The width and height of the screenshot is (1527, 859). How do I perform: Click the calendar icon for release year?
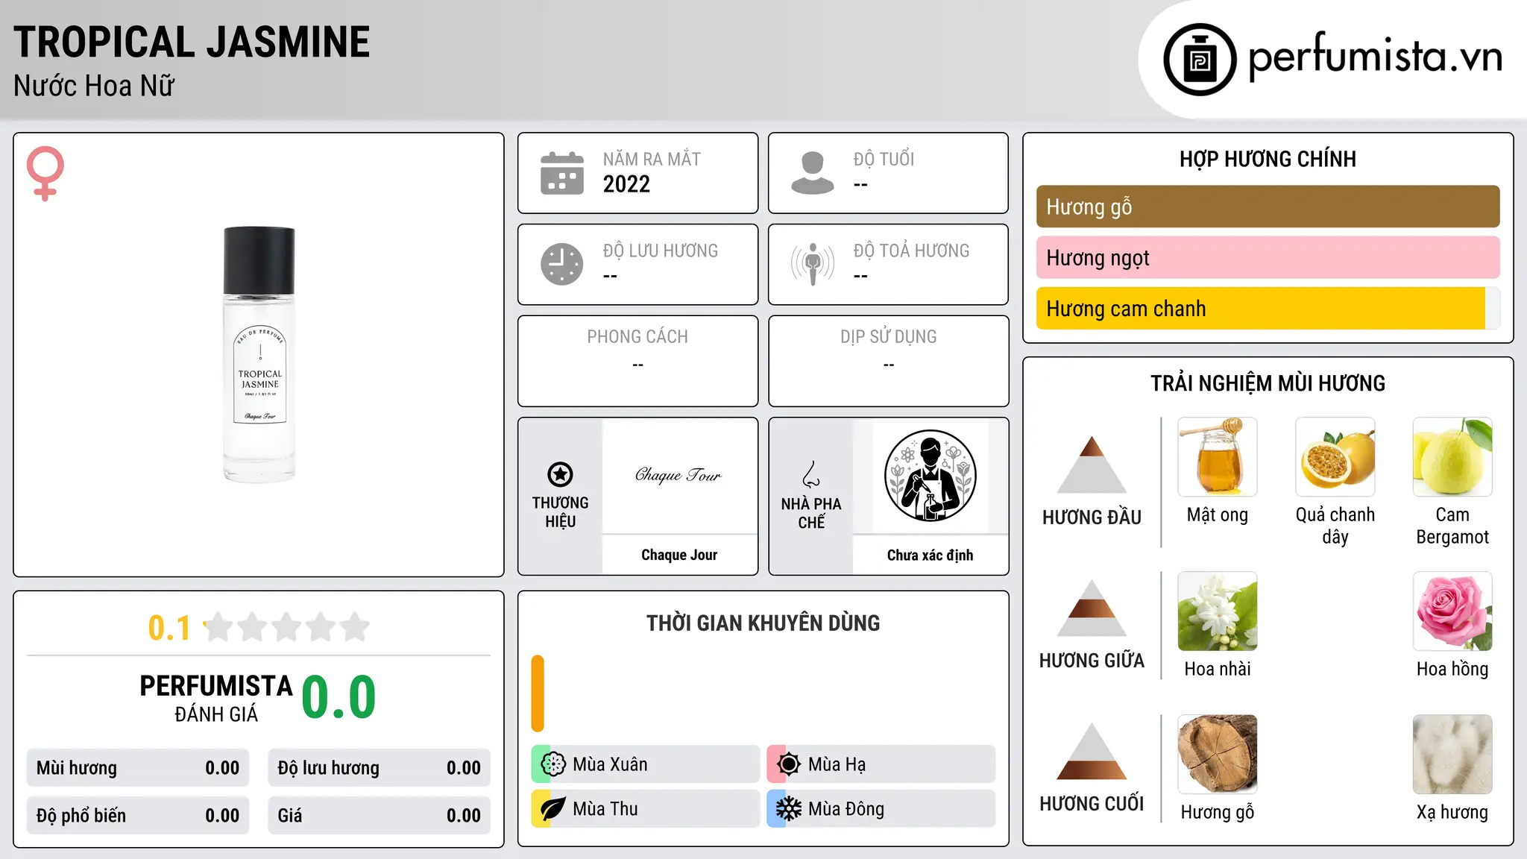click(x=562, y=173)
